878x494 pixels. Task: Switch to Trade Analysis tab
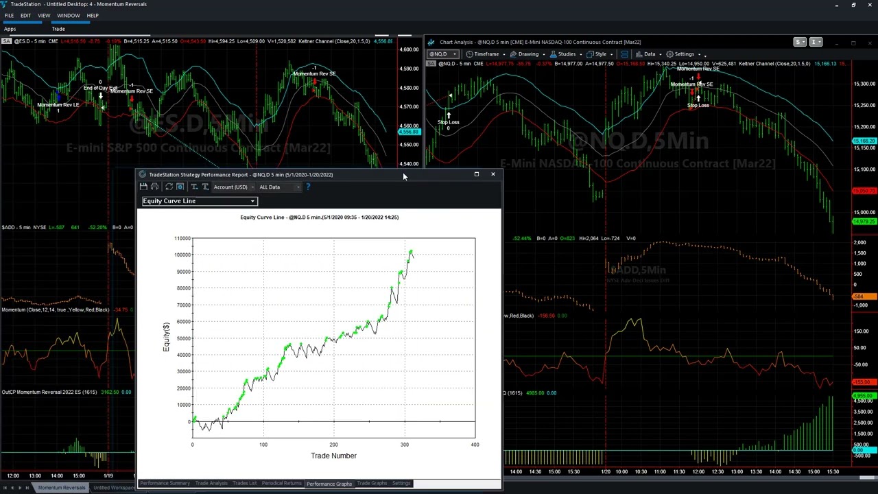[x=211, y=484]
